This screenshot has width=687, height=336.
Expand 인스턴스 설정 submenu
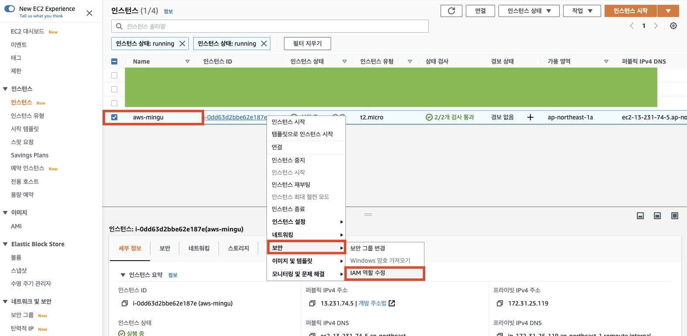(306, 222)
